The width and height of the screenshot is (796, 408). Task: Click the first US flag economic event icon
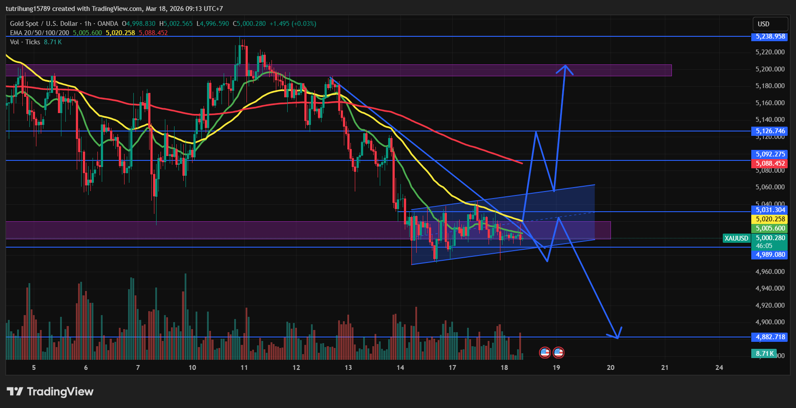tap(544, 352)
